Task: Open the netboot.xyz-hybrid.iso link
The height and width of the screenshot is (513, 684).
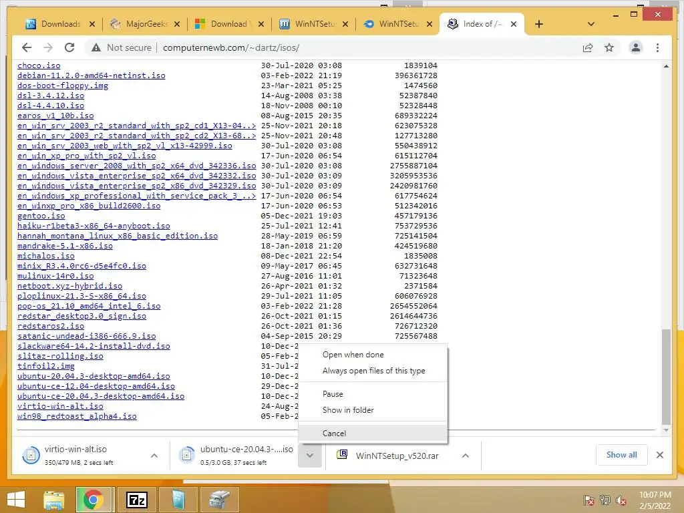Action: (x=69, y=286)
